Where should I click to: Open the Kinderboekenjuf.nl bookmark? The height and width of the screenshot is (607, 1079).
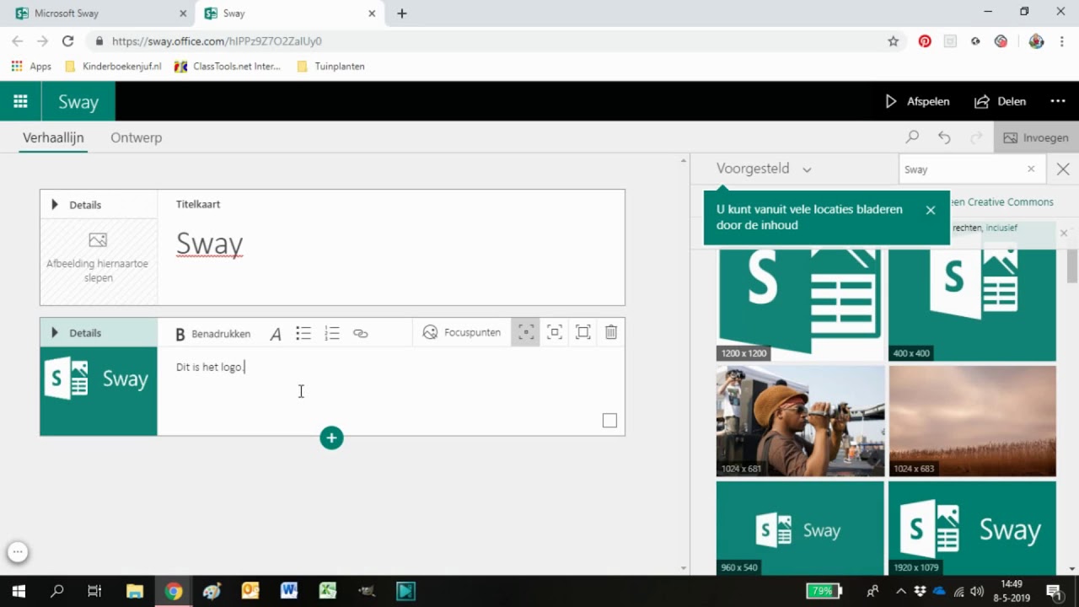pyautogui.click(x=113, y=66)
